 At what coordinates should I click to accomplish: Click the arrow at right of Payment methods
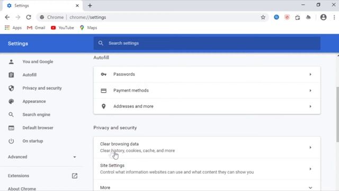pyautogui.click(x=310, y=91)
